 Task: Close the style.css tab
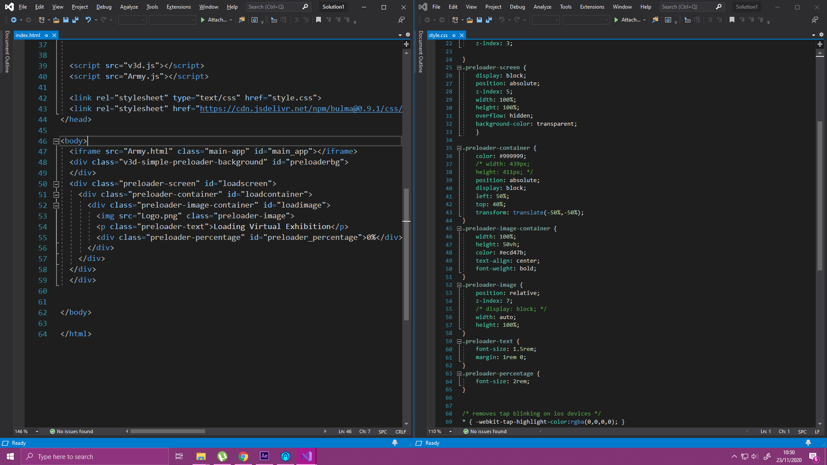[462, 35]
